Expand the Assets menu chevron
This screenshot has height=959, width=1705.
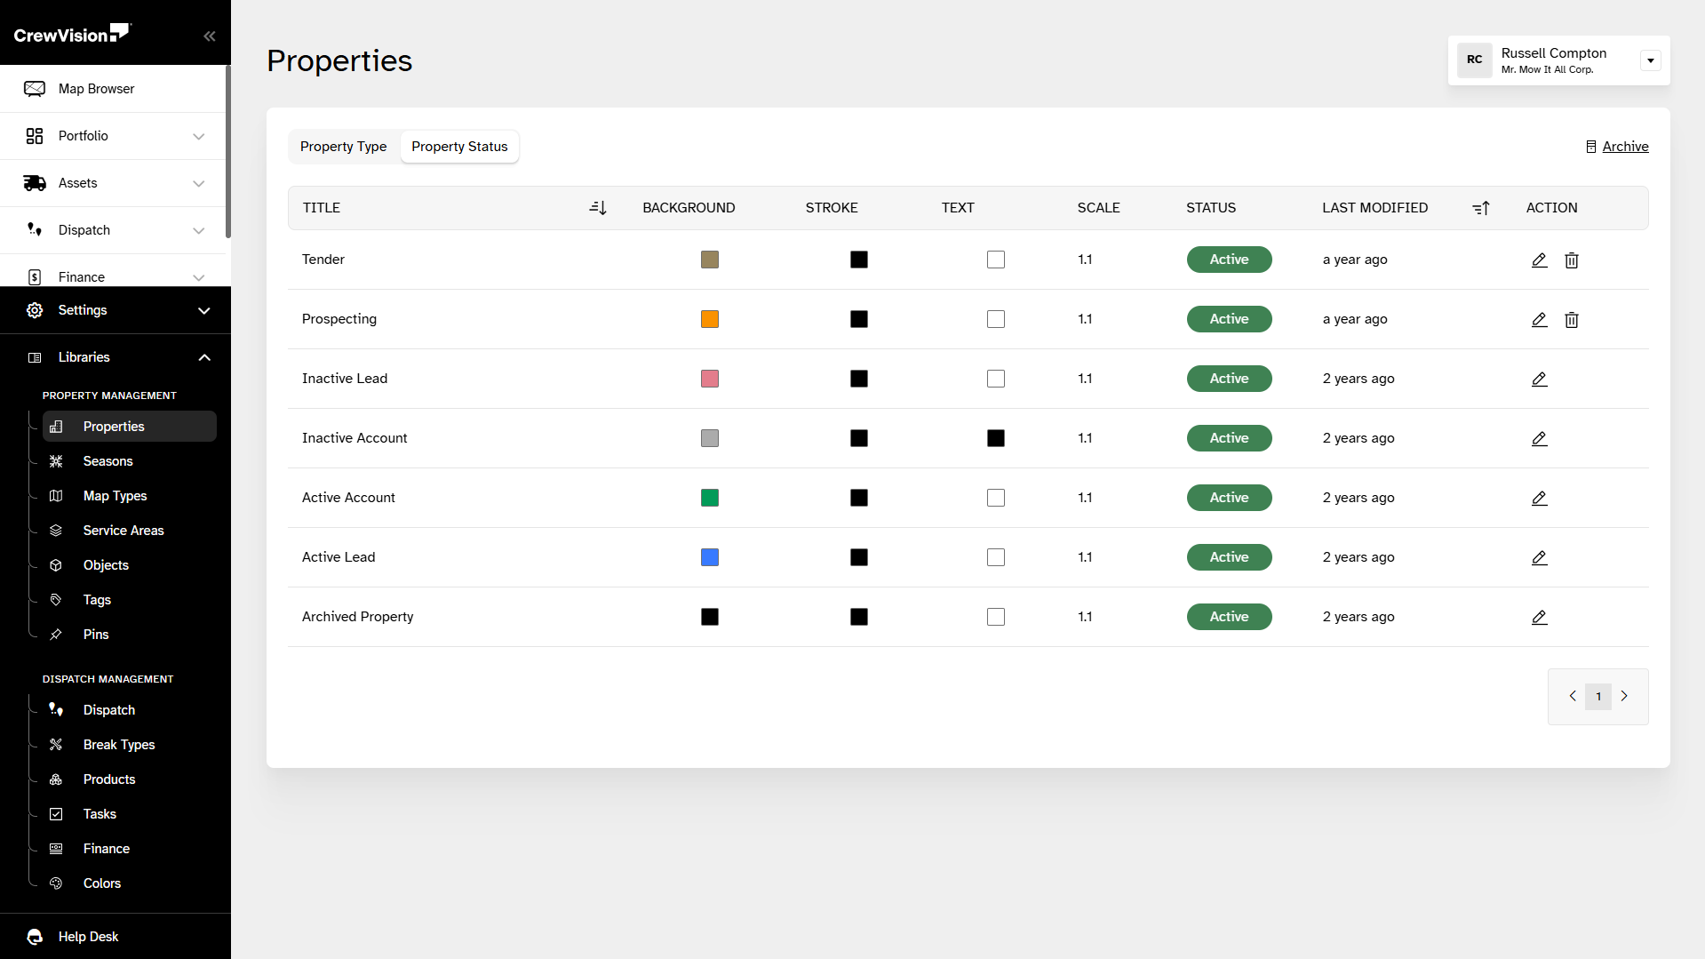[199, 183]
